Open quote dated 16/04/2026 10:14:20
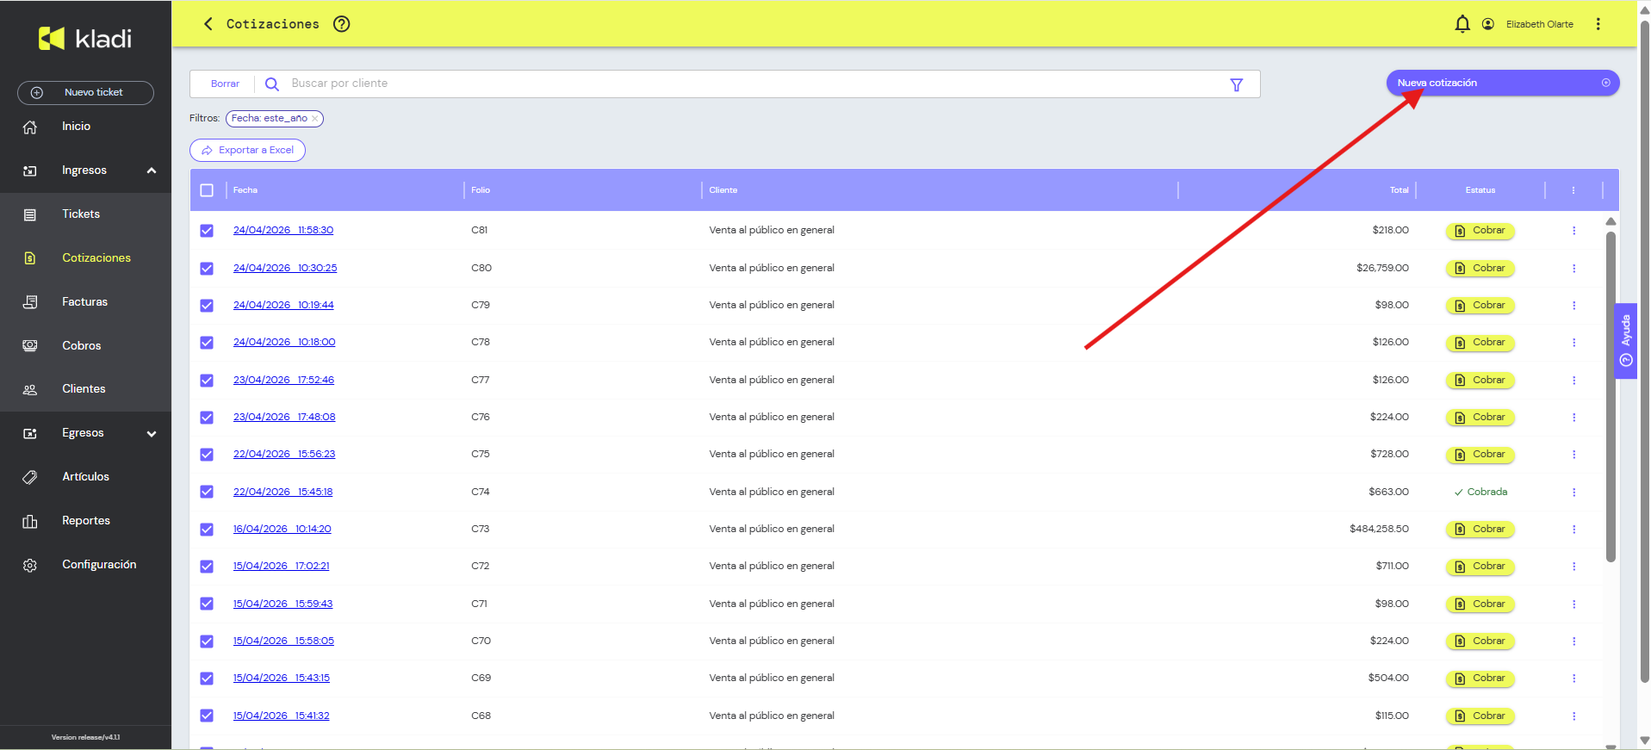This screenshot has width=1651, height=750. 282,529
